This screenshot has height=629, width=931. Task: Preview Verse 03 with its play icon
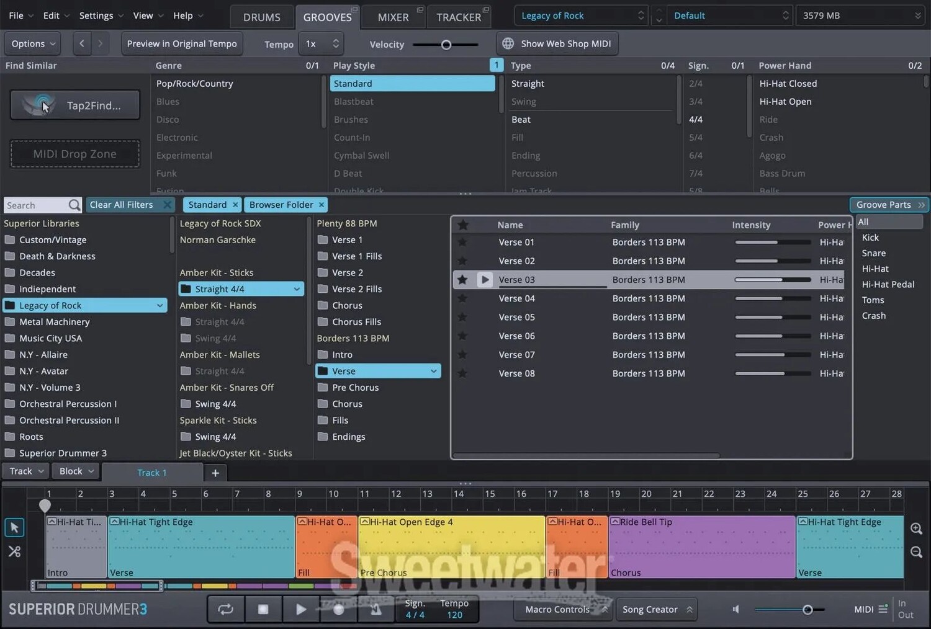coord(485,280)
